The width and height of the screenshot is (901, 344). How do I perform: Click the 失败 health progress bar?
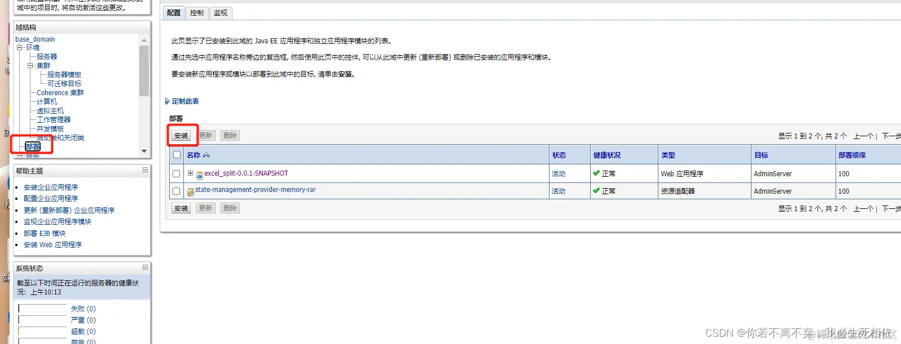[x=42, y=309]
